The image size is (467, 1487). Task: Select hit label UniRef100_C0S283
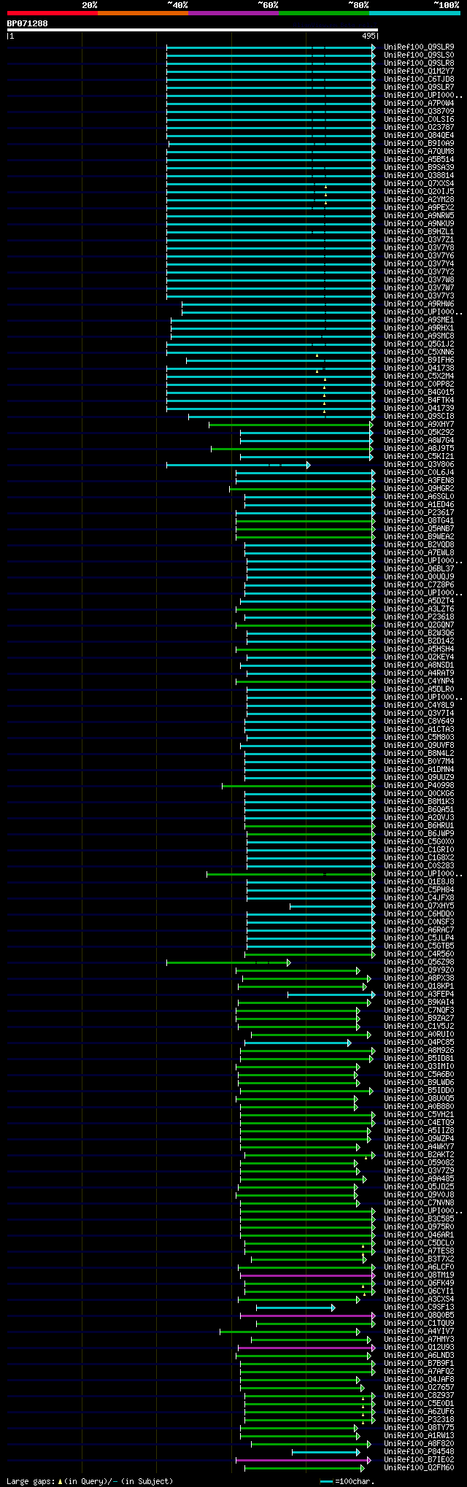point(419,866)
